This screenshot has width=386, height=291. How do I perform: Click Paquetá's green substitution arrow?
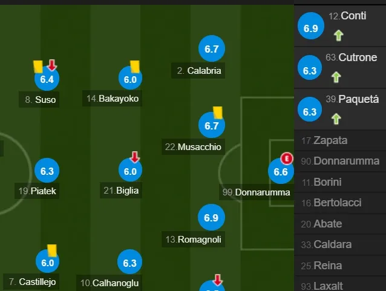(336, 119)
